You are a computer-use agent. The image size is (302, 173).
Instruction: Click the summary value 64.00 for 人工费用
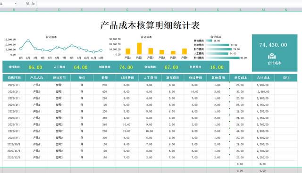click(81, 67)
